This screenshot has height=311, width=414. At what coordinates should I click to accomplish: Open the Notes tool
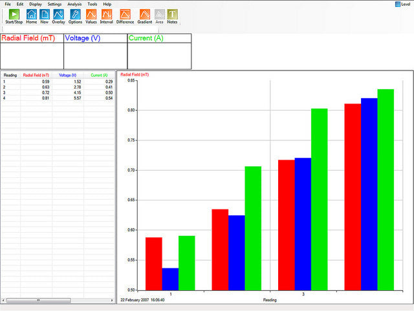(x=172, y=16)
